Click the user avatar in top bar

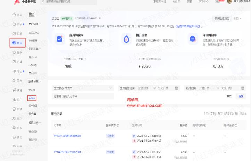click(229, 2)
